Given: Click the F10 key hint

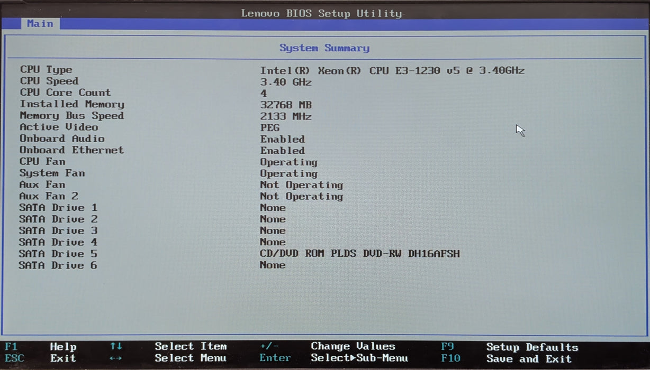Looking at the screenshot, I should pyautogui.click(x=450, y=359).
